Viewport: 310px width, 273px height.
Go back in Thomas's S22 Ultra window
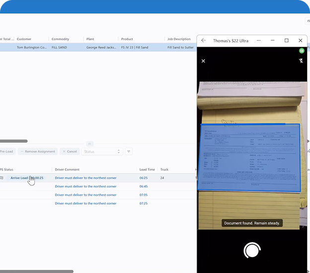click(x=204, y=41)
